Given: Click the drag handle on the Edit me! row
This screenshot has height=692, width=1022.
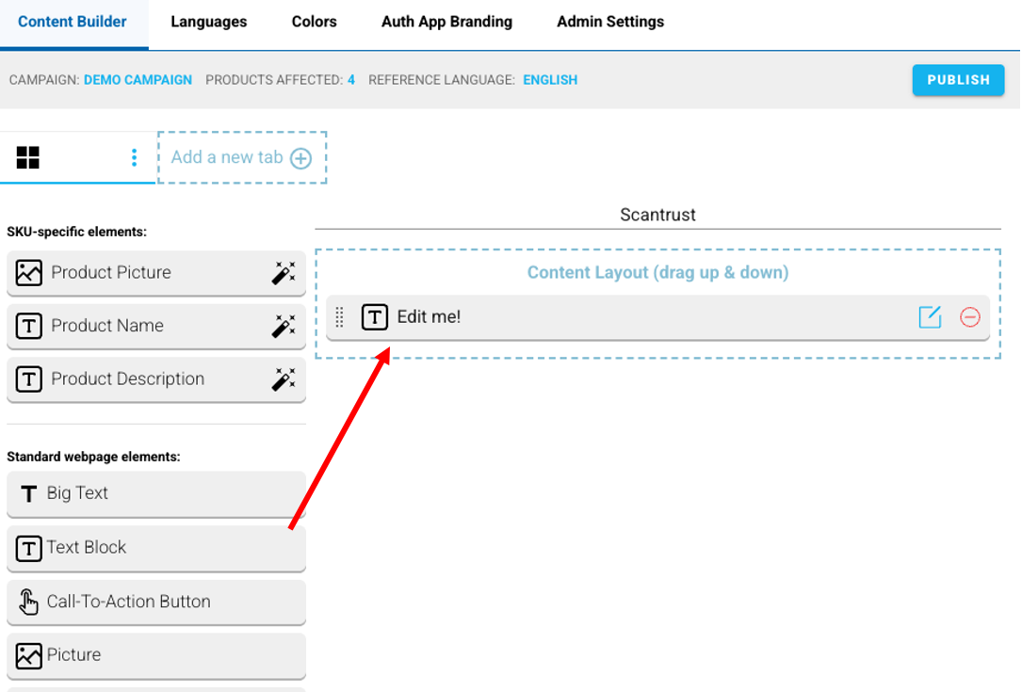Looking at the screenshot, I should point(340,317).
